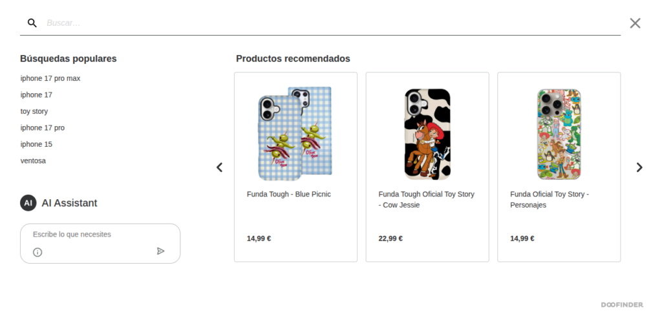The width and height of the screenshot is (662, 311).
Task: Show previous recommended products
Action: tap(220, 167)
